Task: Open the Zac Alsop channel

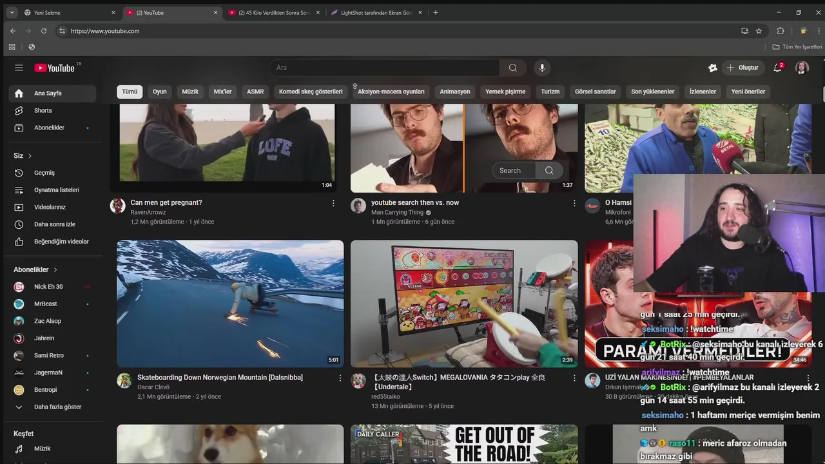Action: pos(52,321)
